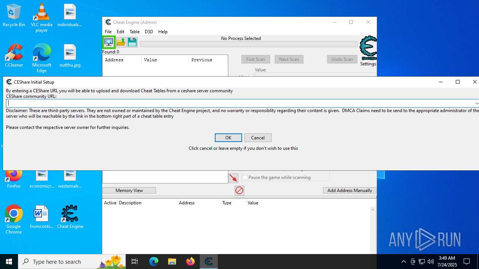Open the File menu

click(108, 32)
